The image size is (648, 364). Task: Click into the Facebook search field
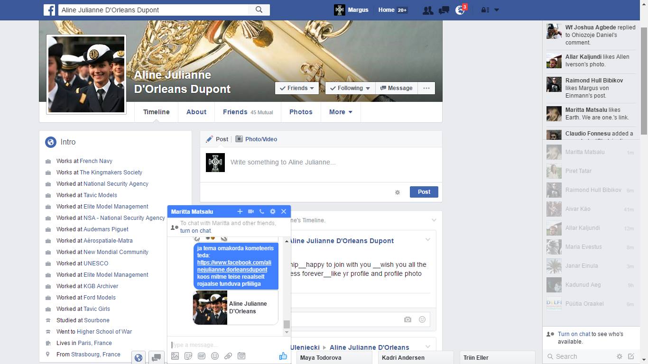click(153, 9)
